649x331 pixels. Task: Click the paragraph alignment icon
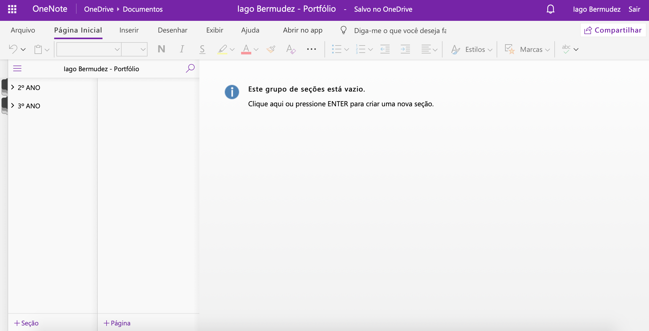426,49
